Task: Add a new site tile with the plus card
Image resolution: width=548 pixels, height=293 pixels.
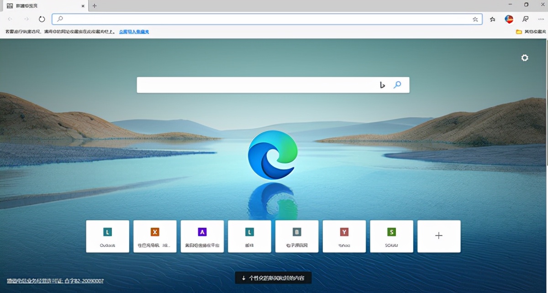Action: point(438,235)
